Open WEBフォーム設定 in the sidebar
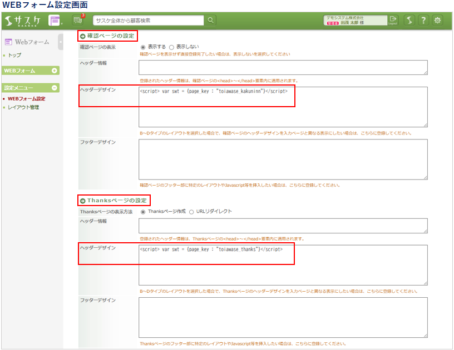This screenshot has height=350, width=454. click(26, 99)
